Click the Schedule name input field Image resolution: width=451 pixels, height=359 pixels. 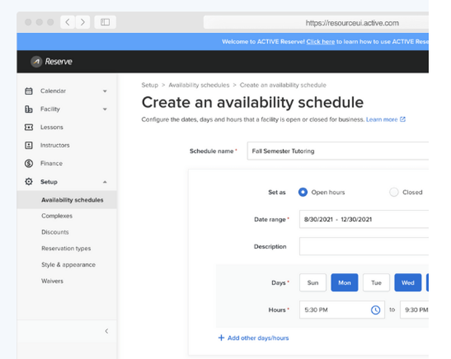[338, 151]
